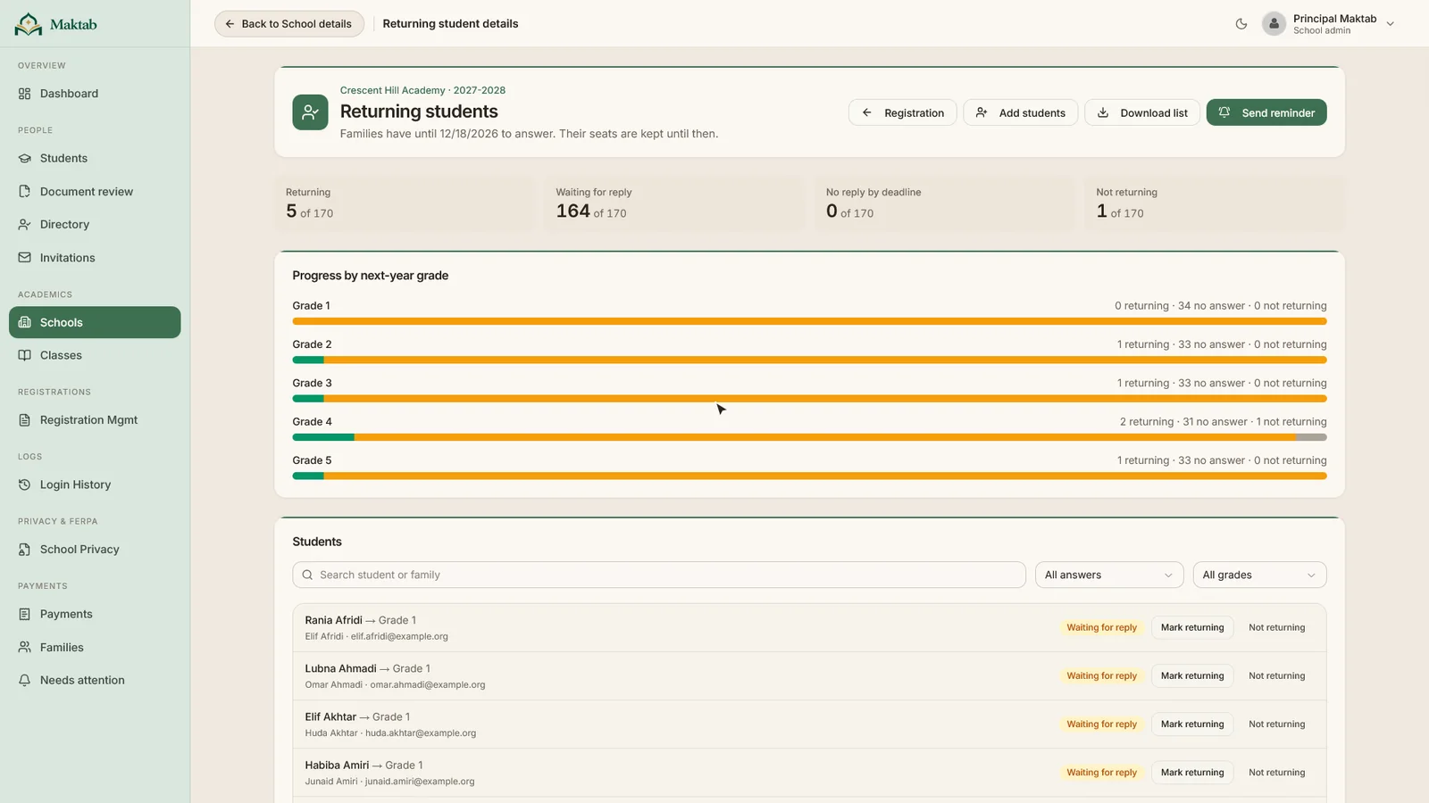Open the All grades filter dropdown

(1259, 575)
